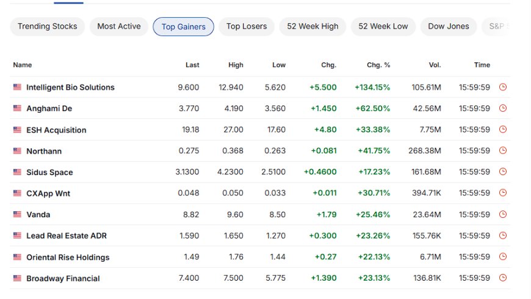531x299 pixels.
Task: Click the US flag beside Intelligent Bio Solutions
Action: [x=17, y=87]
